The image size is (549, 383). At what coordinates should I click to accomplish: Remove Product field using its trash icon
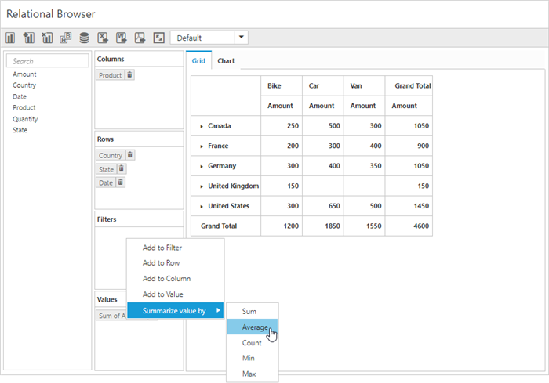coord(129,75)
